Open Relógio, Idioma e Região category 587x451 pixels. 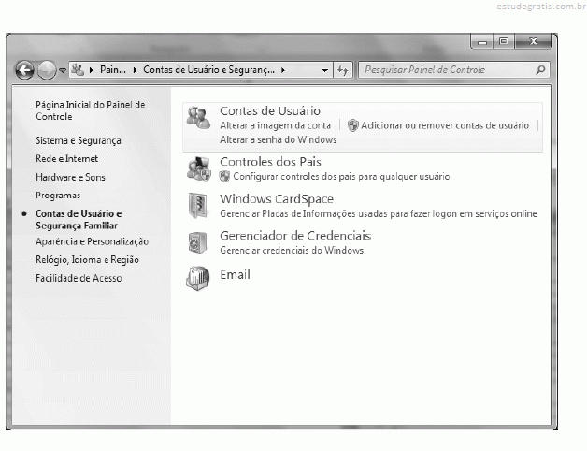pos(87,260)
